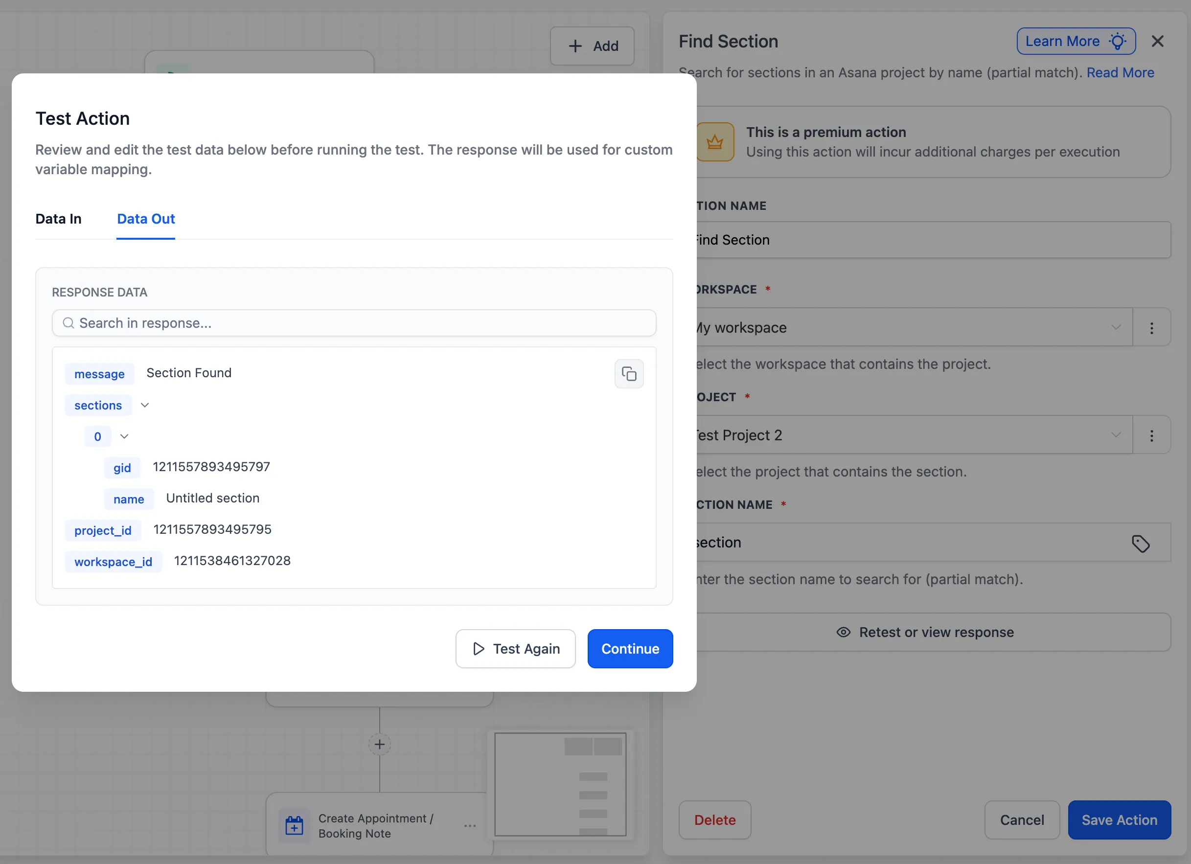
Task: Collapse the first section entry chevron
Action: (124, 436)
